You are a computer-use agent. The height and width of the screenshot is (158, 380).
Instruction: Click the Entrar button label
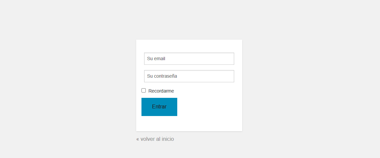[159, 107]
